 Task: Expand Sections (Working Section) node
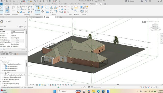click(x=2, y=79)
